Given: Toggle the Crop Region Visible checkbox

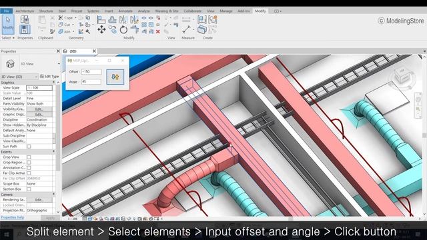Looking at the screenshot, I should [x=29, y=163].
